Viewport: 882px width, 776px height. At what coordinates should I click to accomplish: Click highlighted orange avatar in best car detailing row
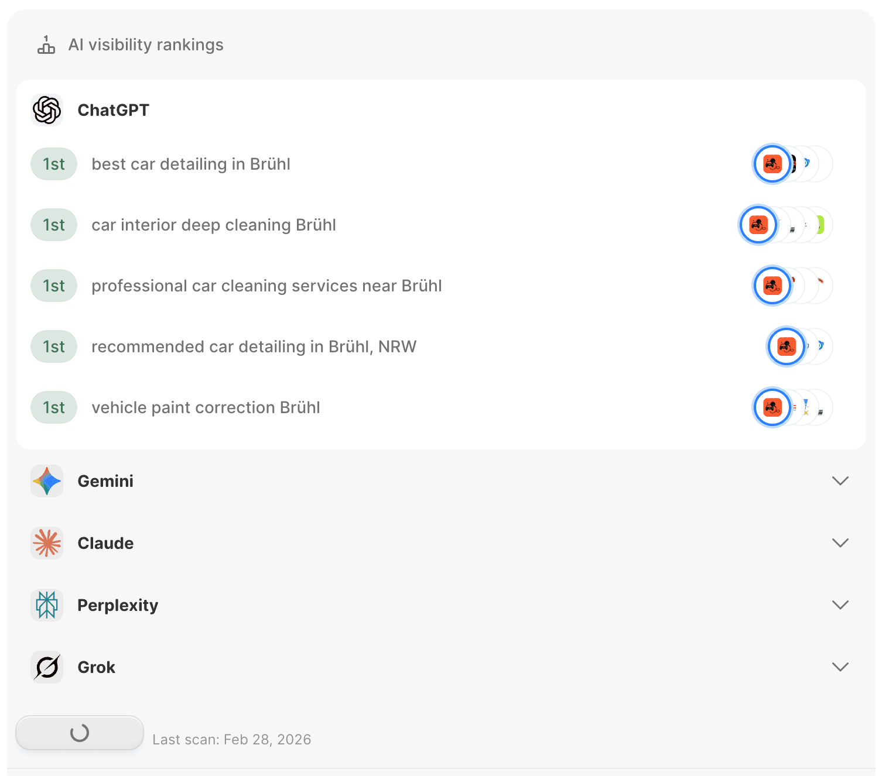772,164
